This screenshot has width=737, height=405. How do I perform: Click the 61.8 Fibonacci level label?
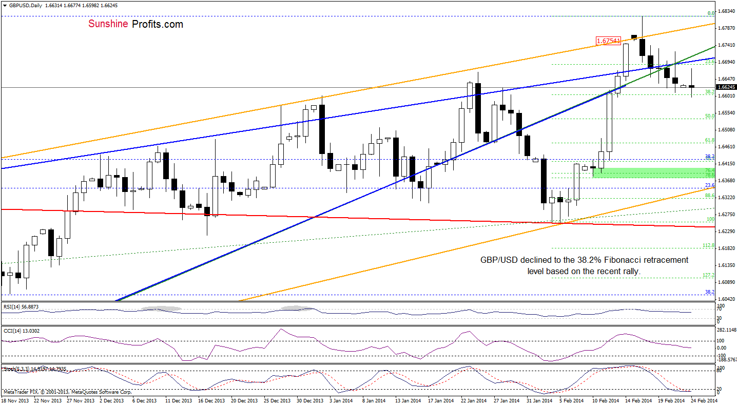710,140
